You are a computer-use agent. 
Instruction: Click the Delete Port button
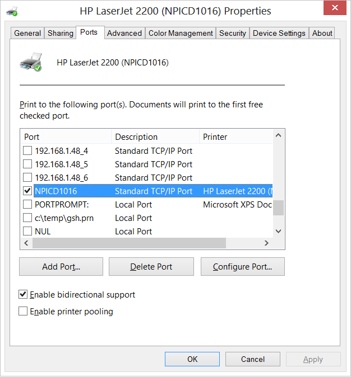pos(151,267)
